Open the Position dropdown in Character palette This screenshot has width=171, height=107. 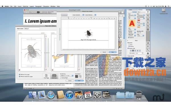pyautogui.click(x=132, y=33)
